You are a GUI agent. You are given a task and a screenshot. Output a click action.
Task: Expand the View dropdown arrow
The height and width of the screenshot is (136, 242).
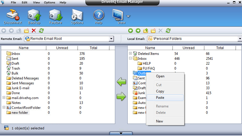(128, 16)
